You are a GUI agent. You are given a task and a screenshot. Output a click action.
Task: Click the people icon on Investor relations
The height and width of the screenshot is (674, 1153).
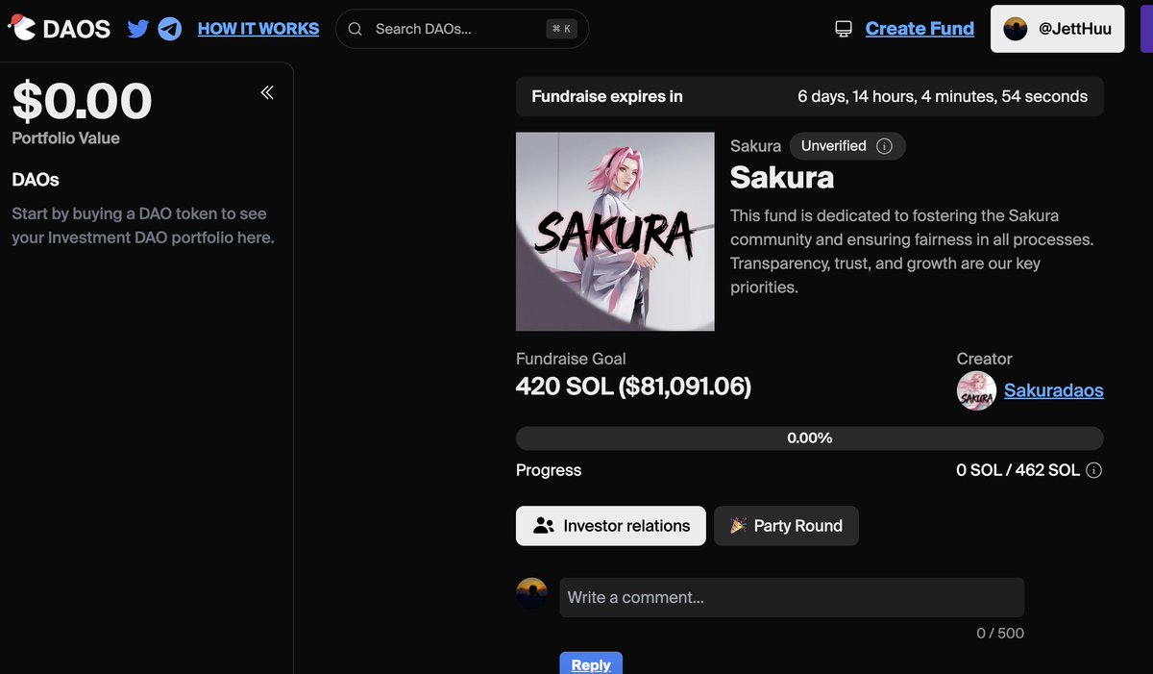click(x=544, y=526)
